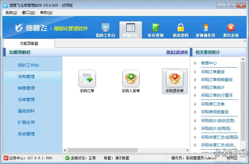This screenshot has height=164, width=249.
Task: Open the 采购退货单 module icon
Action: point(175,81)
